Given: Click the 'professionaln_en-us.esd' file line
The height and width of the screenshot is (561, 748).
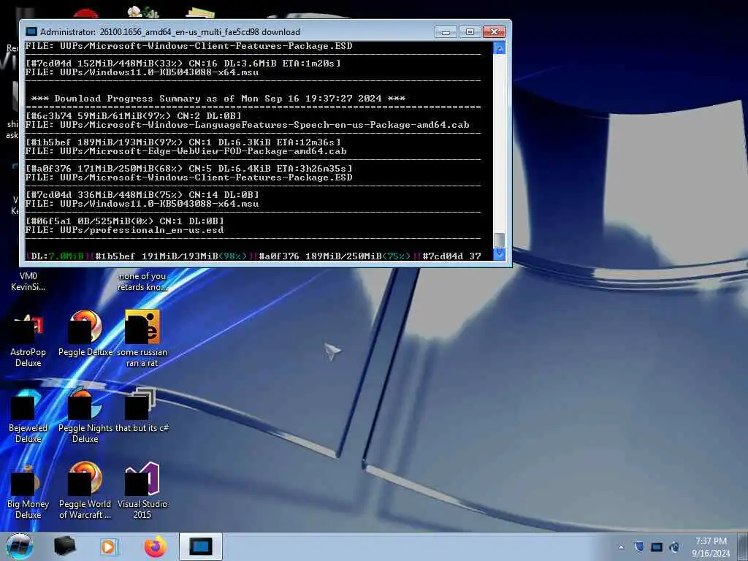Looking at the screenshot, I should pos(124,230).
